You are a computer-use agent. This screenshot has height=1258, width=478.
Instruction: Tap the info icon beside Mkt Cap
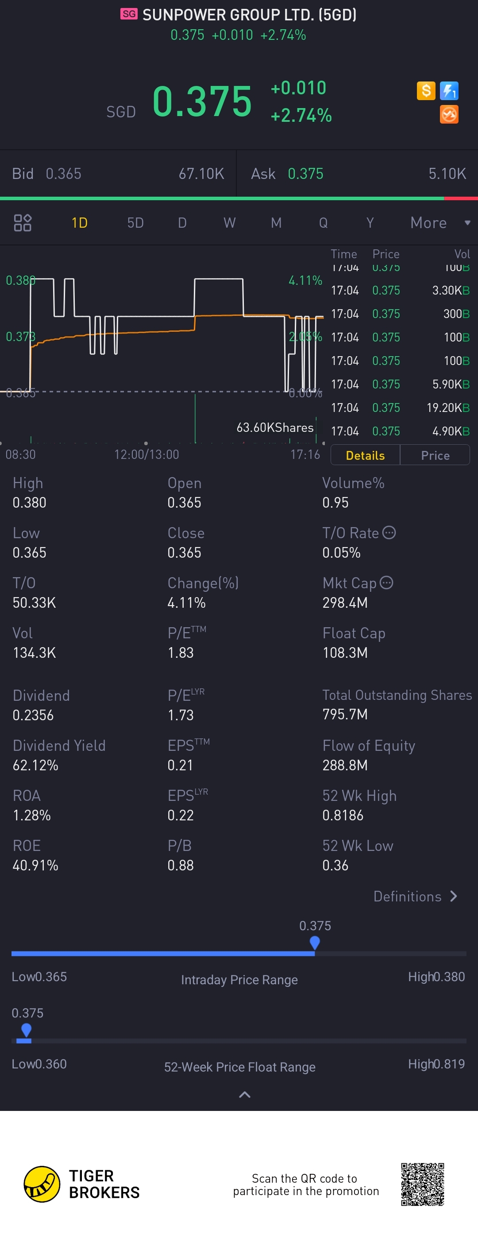click(x=386, y=582)
